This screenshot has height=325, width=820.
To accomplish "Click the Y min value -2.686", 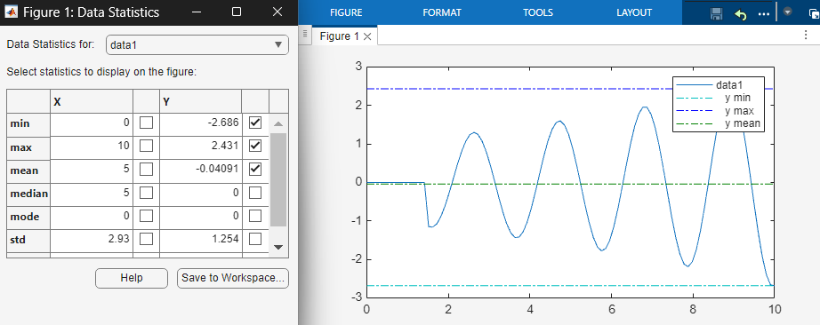I will click(224, 123).
